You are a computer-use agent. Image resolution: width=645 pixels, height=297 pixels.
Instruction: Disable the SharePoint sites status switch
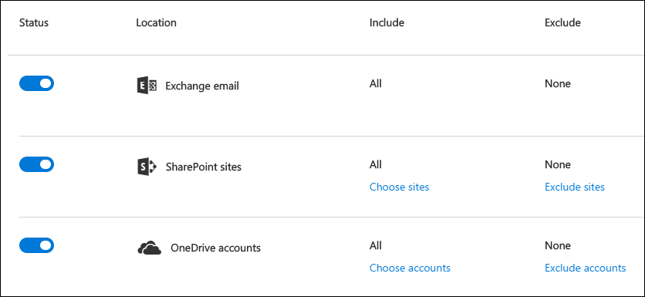coord(36,164)
